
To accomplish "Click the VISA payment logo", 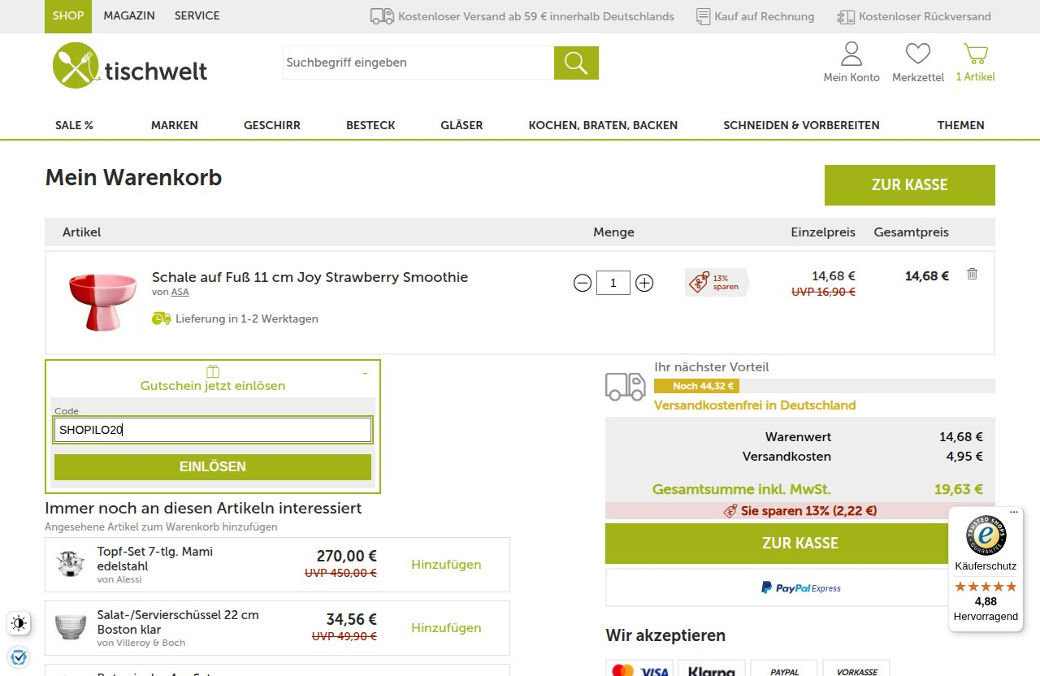I will [655, 671].
